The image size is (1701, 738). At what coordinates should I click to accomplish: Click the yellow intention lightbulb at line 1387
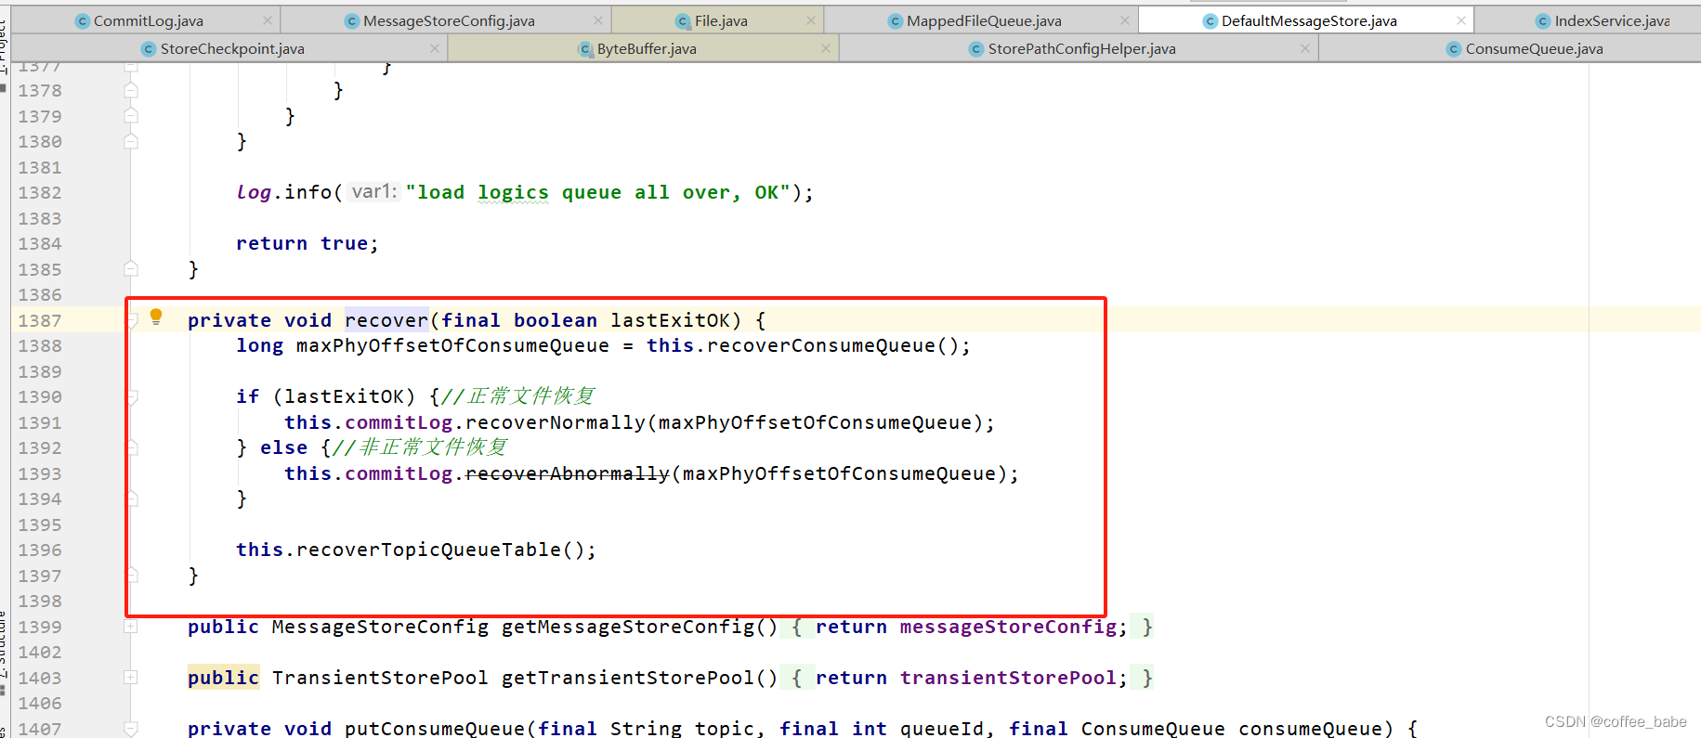click(156, 317)
